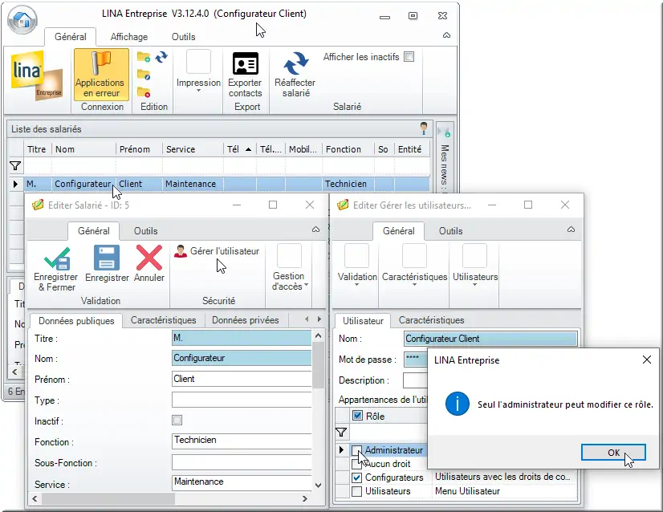Open the Mes news side panel icon
663x512 pixels.
pyautogui.click(x=445, y=131)
